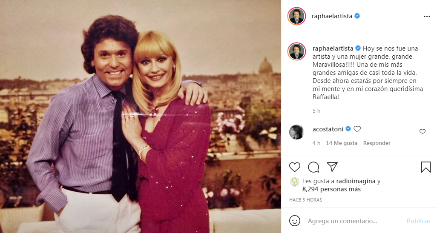The image size is (437, 233).
Task: View the 14 Me gusta comment likes
Action: coord(342,143)
